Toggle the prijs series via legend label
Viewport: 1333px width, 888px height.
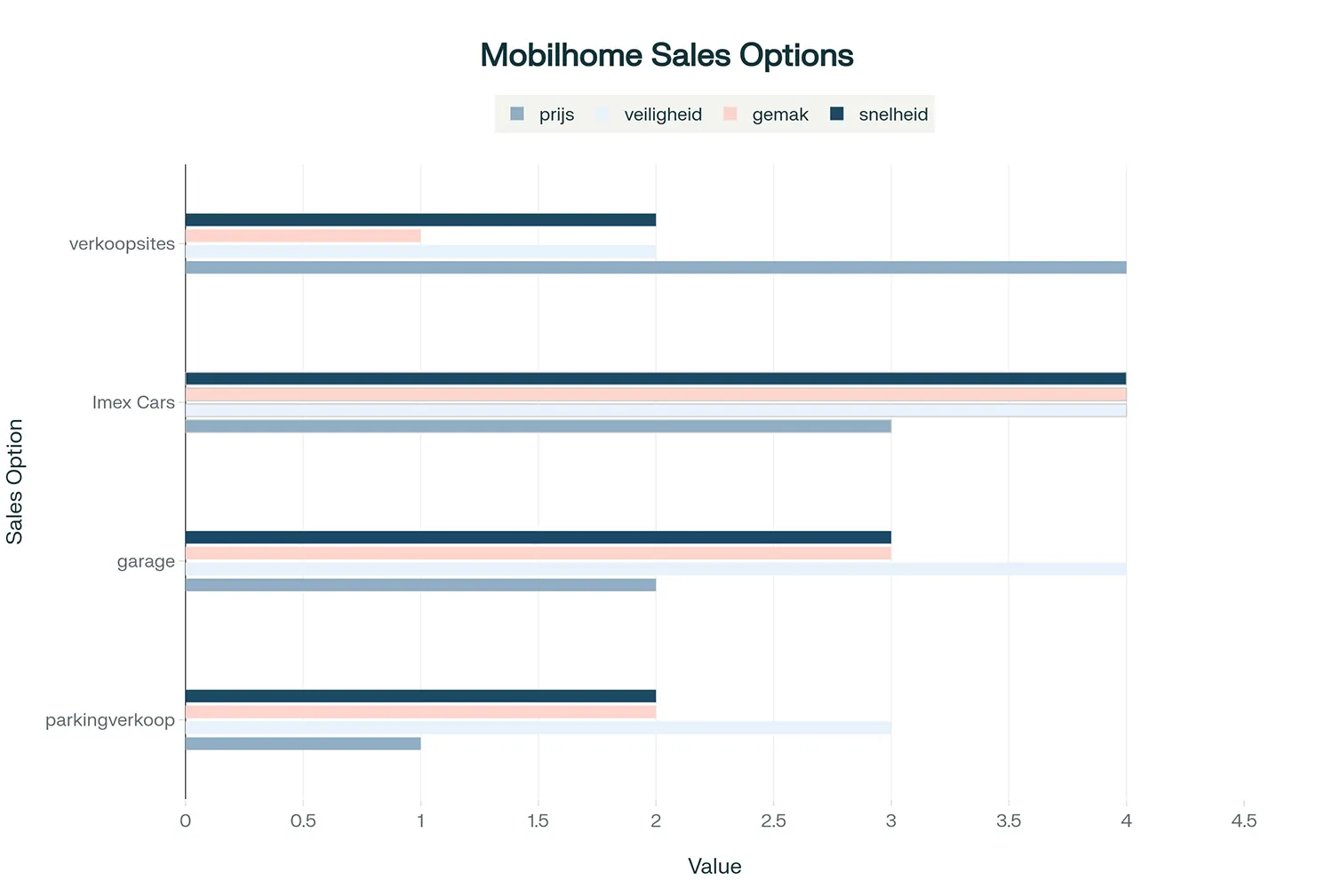[x=556, y=115]
